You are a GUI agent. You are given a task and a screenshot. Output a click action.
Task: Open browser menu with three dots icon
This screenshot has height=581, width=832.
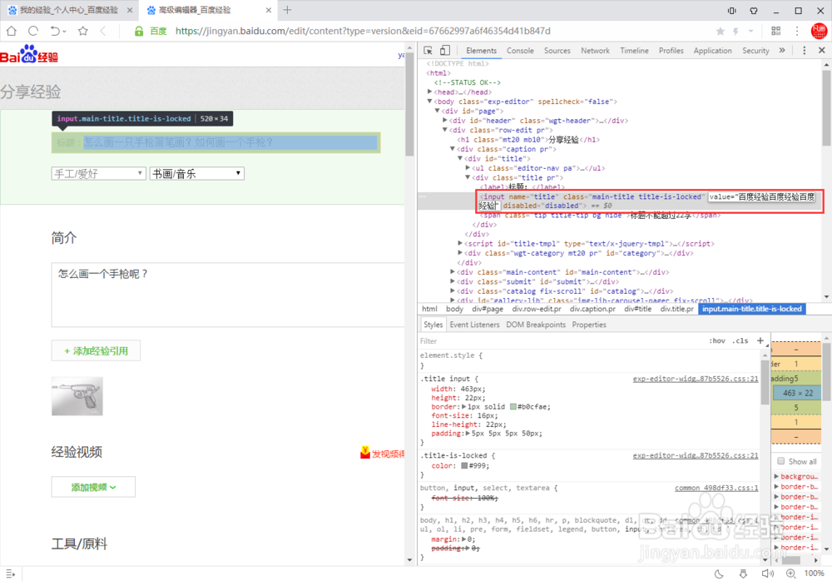tap(797, 31)
